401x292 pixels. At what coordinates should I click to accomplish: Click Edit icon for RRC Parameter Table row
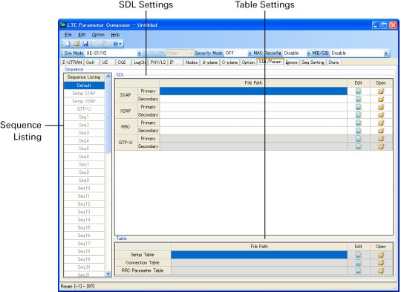coord(359,270)
